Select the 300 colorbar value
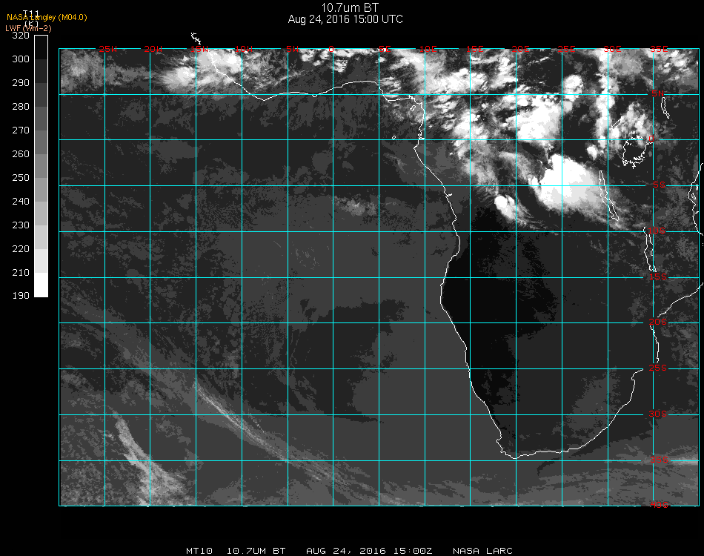 [x=21, y=59]
